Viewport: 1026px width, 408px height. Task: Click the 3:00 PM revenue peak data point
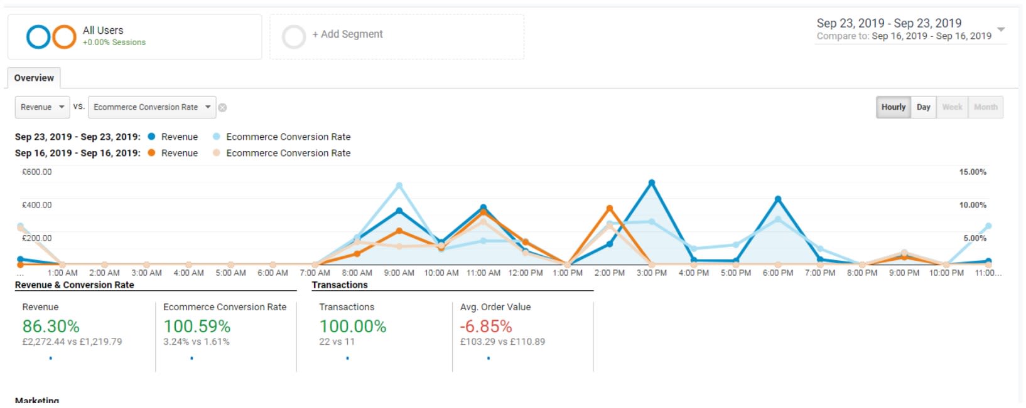pos(652,183)
